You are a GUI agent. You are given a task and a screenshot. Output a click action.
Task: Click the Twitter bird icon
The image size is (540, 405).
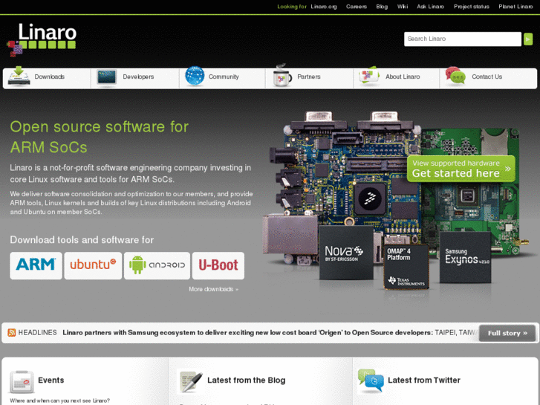click(x=371, y=380)
